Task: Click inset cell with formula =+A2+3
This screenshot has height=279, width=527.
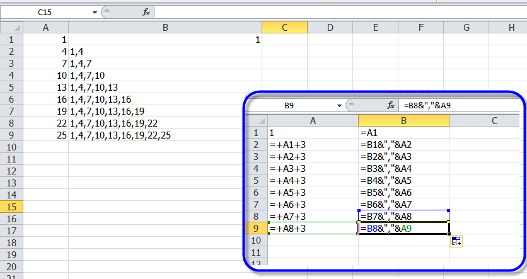Action: coord(313,156)
